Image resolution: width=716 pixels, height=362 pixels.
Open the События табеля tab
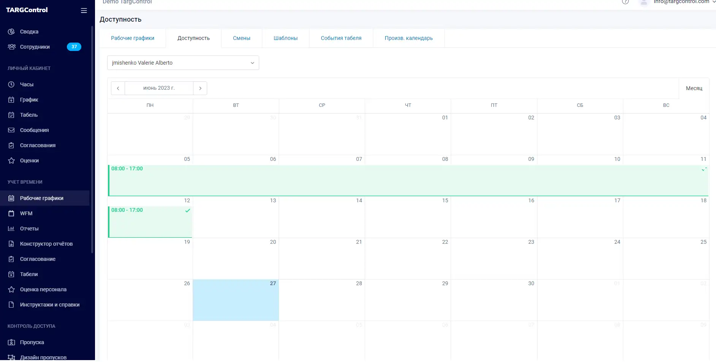(341, 38)
